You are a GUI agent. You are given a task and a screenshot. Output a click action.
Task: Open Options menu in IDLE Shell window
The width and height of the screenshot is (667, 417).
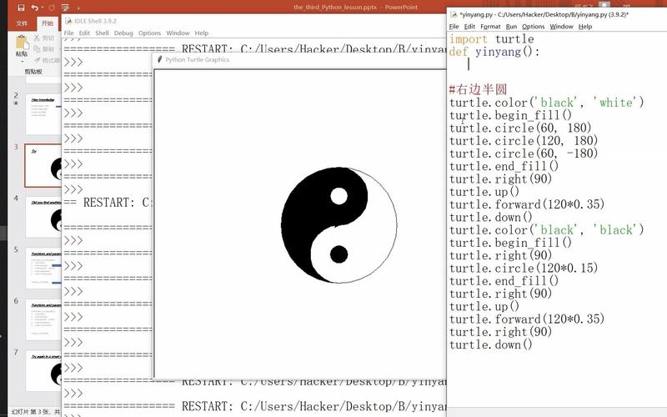click(149, 33)
